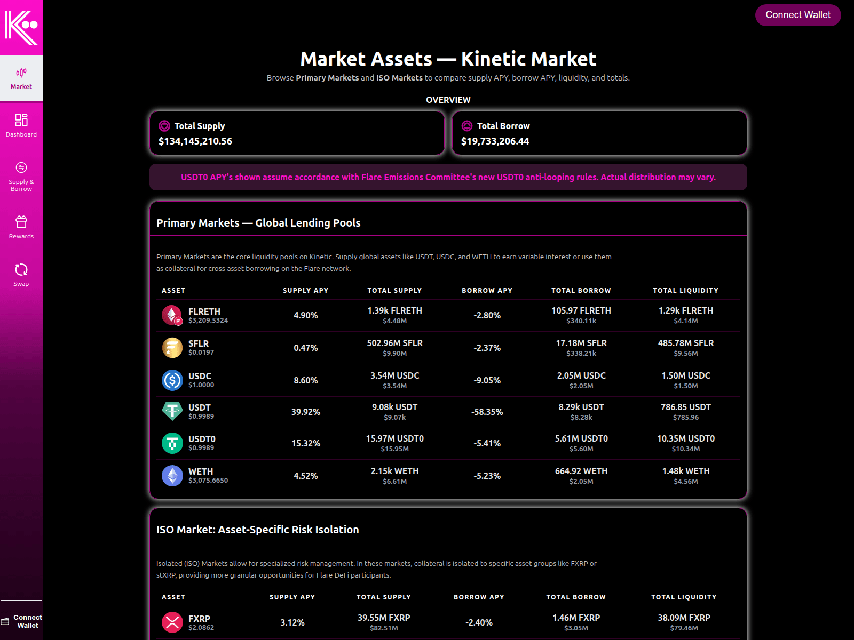This screenshot has width=854, height=640.
Task: Click the 38.09M FXRP total liquidity
Action: [x=684, y=618]
